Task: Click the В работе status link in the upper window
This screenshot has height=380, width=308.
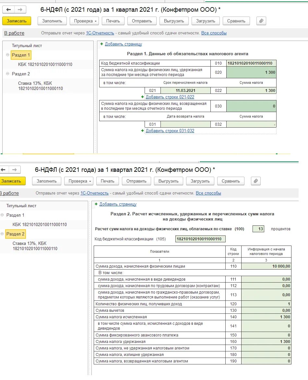Action: [x=14, y=33]
